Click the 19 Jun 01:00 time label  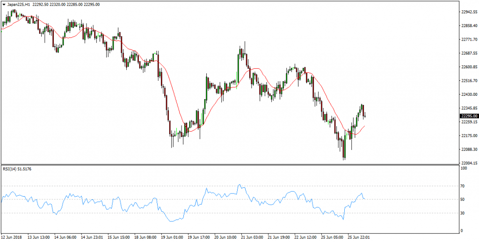[172, 237]
